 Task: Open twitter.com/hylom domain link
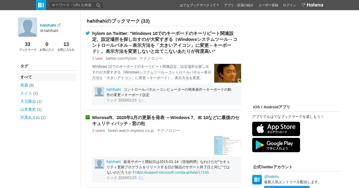pyautogui.click(x=121, y=58)
